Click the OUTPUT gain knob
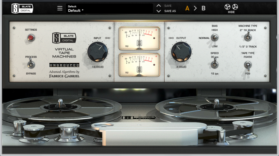Image resolution: width=279 pixels, height=156 pixels. (181, 52)
